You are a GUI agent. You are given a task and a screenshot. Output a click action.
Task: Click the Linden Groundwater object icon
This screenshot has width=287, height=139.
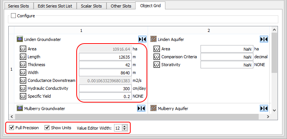(x=20, y=39)
